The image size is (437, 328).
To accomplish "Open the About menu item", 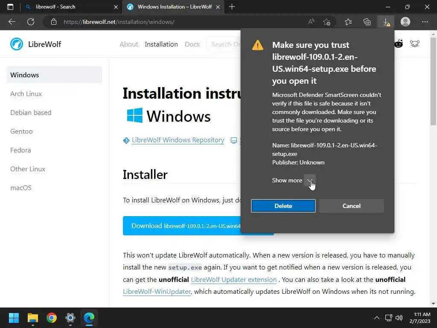I will [x=129, y=44].
